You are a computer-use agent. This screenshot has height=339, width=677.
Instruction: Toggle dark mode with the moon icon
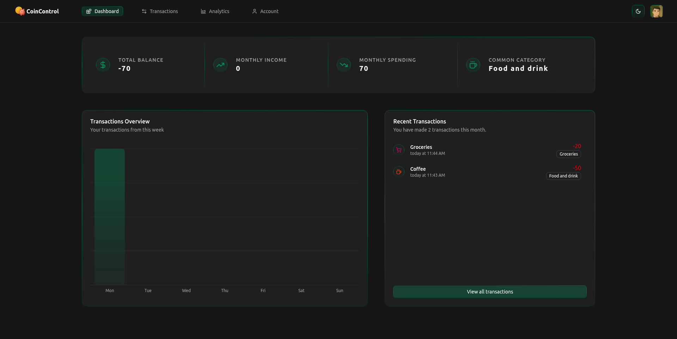tap(638, 11)
